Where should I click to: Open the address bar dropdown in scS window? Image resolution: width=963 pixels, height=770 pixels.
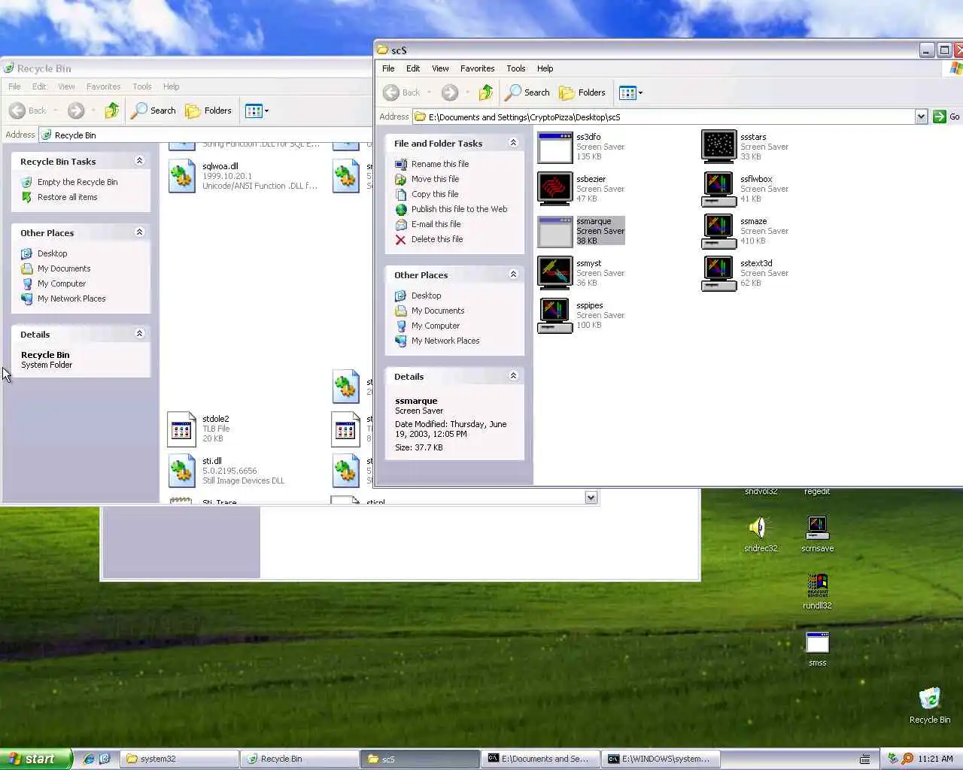coord(921,117)
